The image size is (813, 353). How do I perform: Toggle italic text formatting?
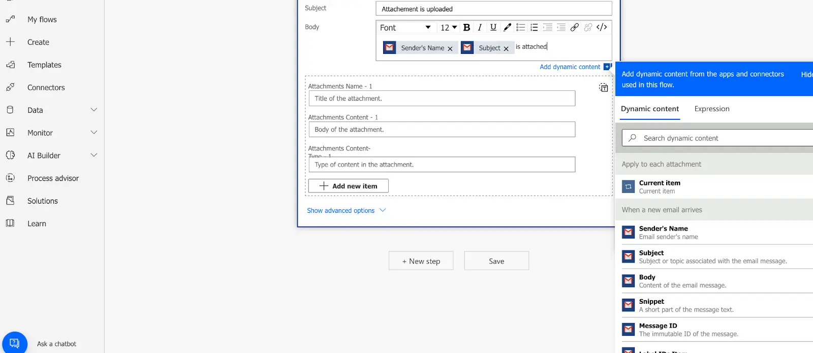click(480, 27)
